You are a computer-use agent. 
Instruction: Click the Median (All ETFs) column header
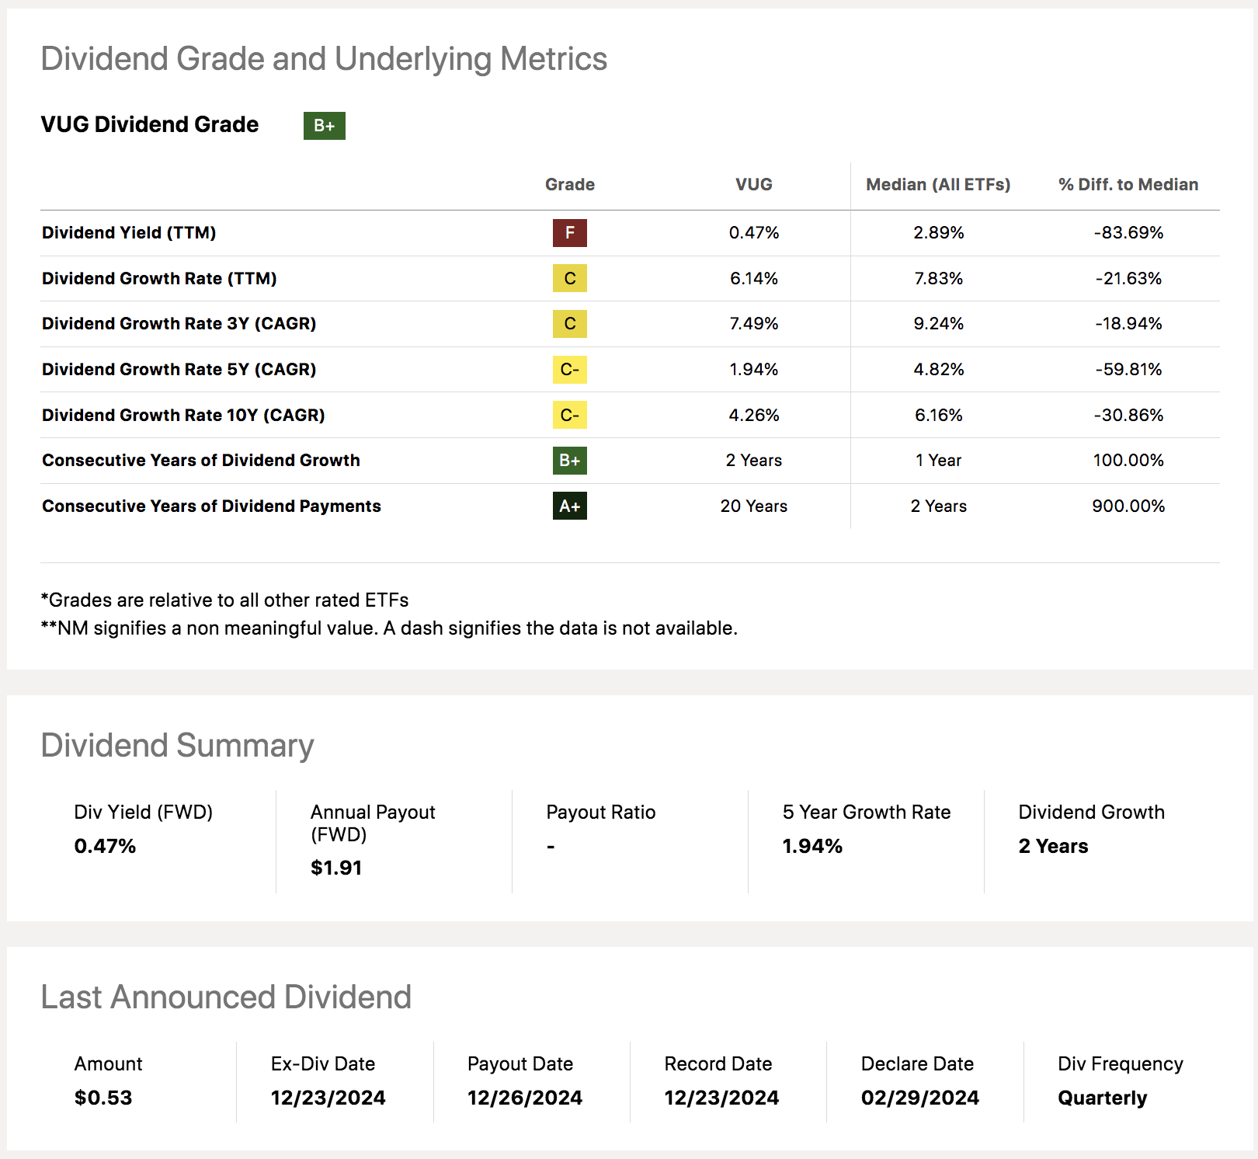[x=938, y=184]
